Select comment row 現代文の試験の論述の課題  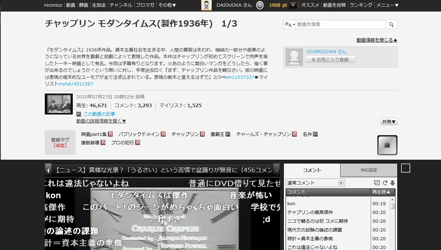coord(328,230)
